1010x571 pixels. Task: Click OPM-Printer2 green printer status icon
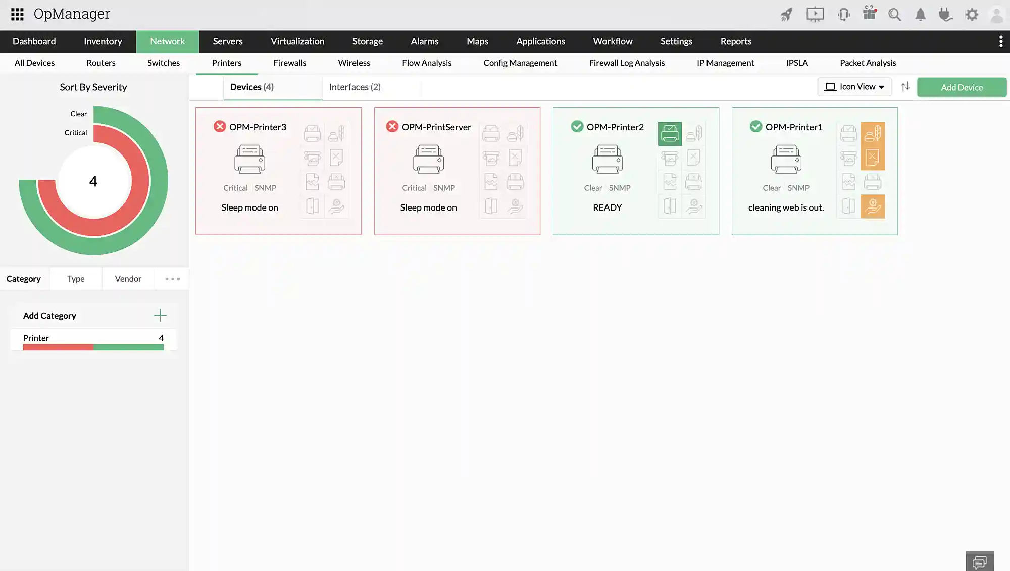click(x=670, y=134)
